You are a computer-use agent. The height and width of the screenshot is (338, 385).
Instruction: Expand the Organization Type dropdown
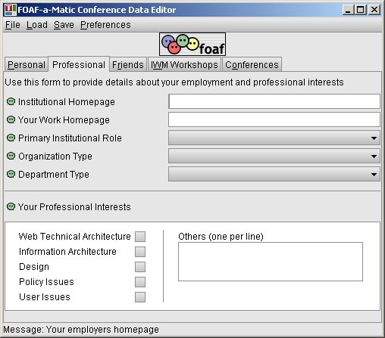tap(274, 156)
